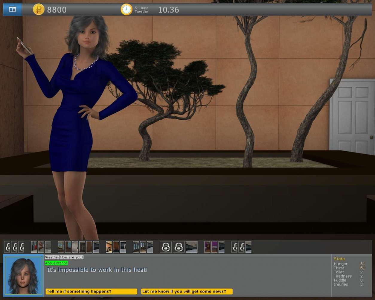Click the yellow clock icon
375x300 pixels.
126,10
